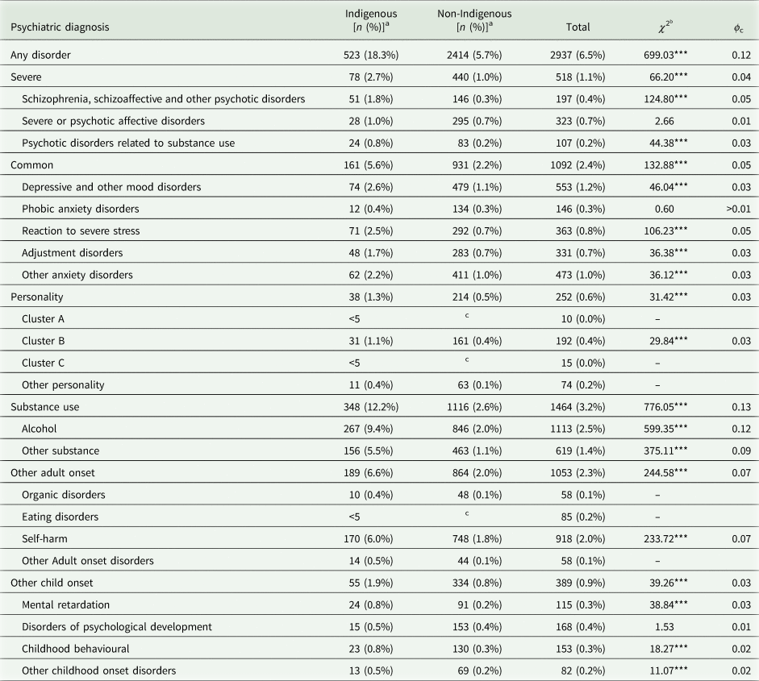Click the "1464 (3.2%)" total cell

(x=578, y=407)
